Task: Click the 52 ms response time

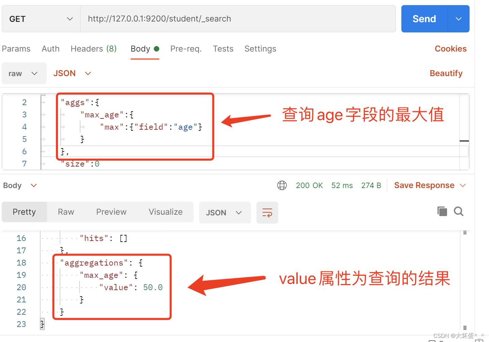Action: 342,185
